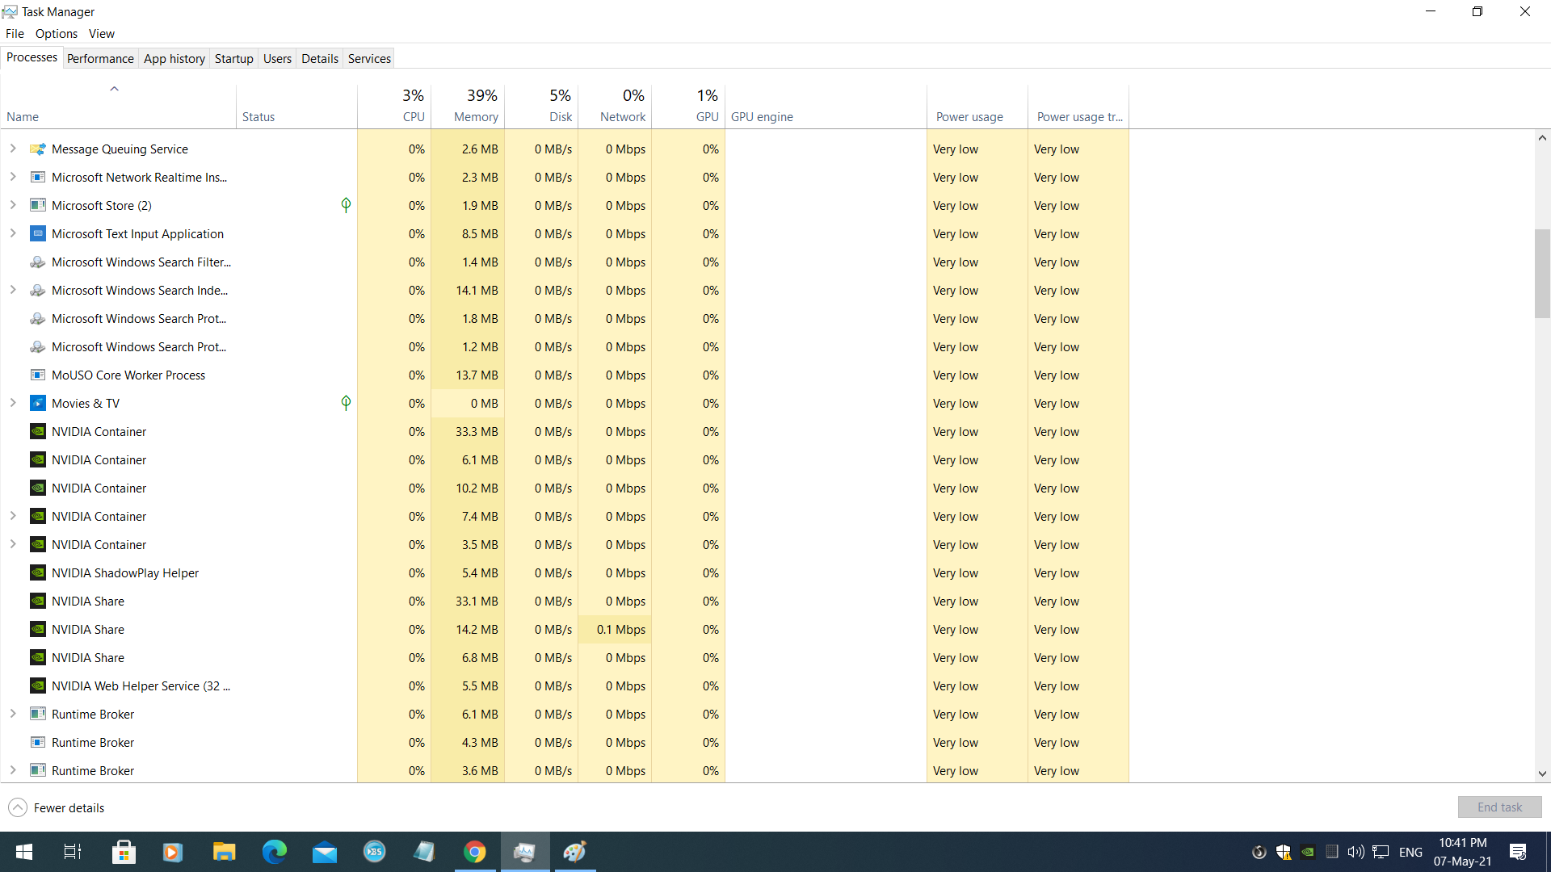Expand the first Runtime Broker entry
Screen dimensions: 1551x872
(13, 714)
